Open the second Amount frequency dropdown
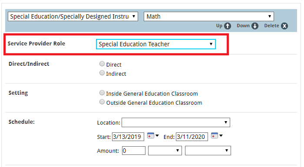 tap(208, 151)
